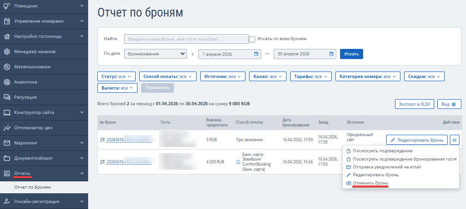Click the Репутация chat icon
This screenshot has height=209, width=466.
pyautogui.click(x=7, y=97)
